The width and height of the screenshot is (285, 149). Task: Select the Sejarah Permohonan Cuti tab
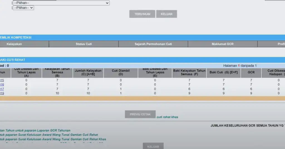[153, 44]
